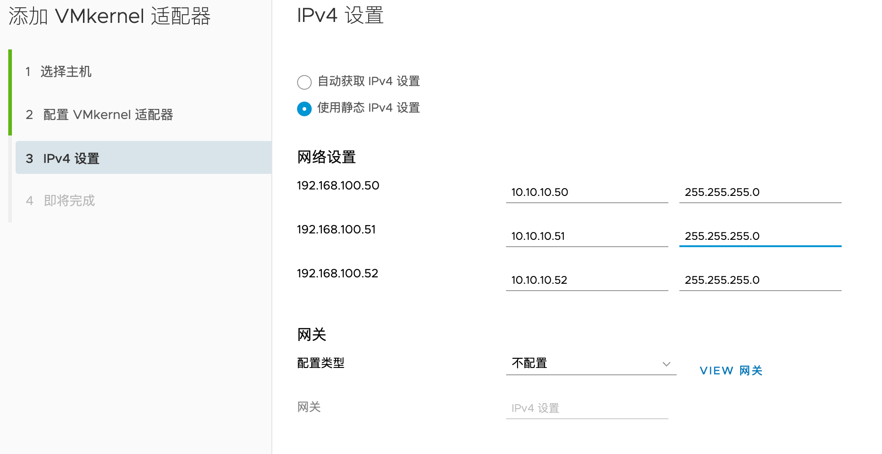Click the host label 192.168.100.51
The image size is (882, 454).
click(x=336, y=229)
